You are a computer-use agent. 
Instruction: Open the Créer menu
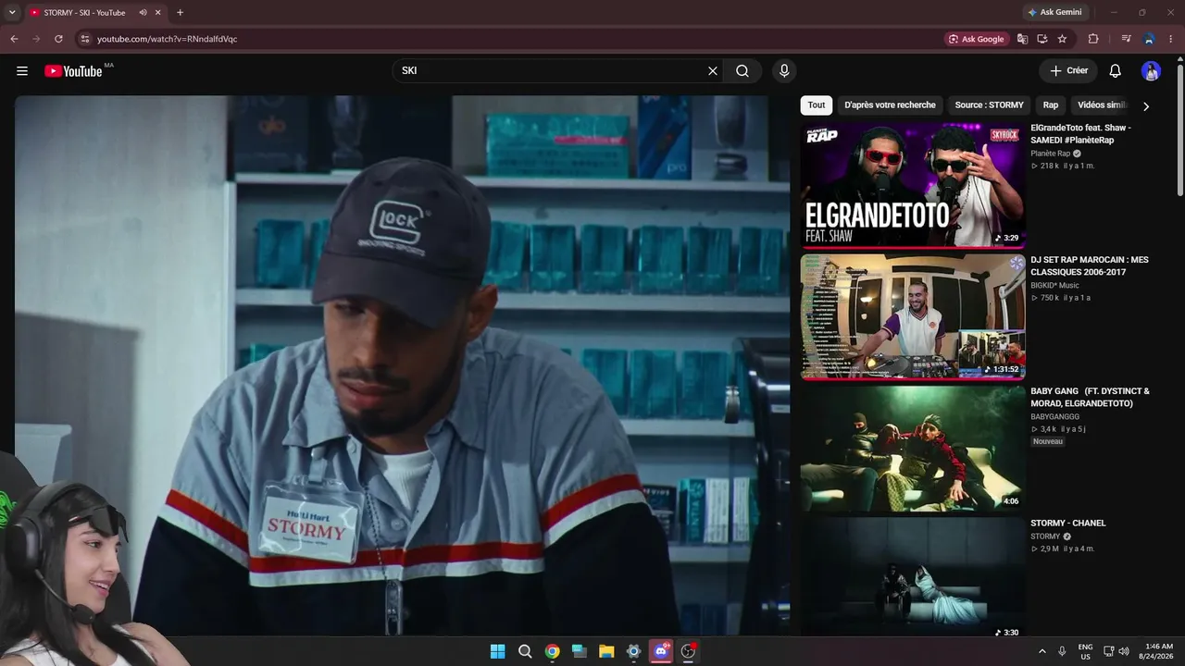coord(1068,71)
